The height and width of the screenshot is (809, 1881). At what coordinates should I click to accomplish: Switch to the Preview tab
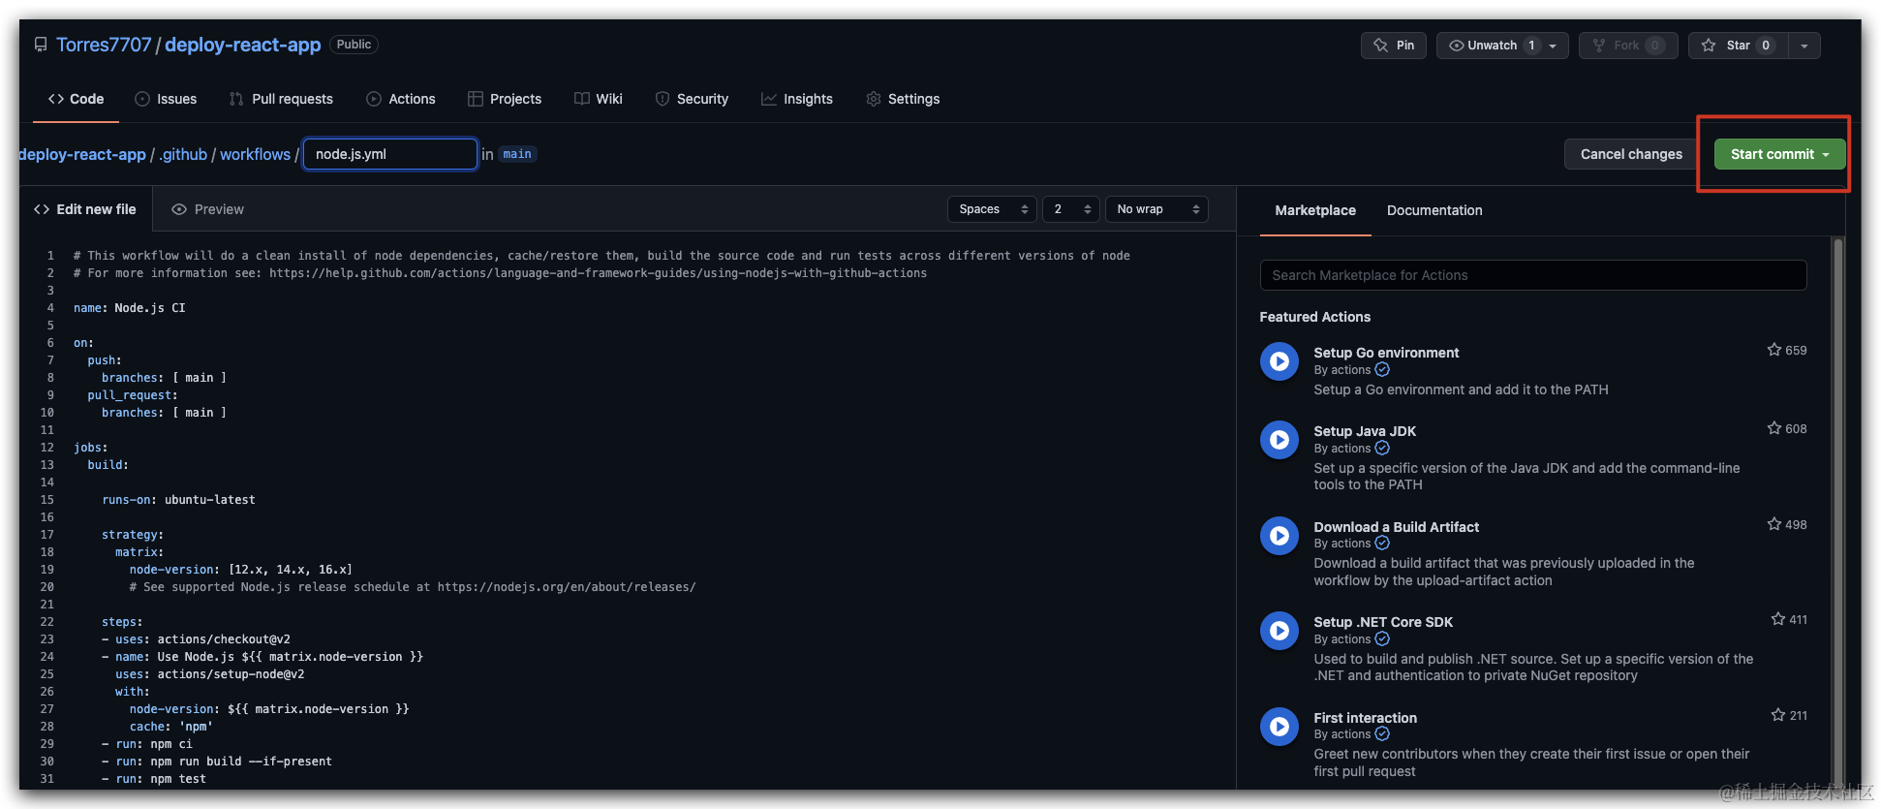pyautogui.click(x=207, y=209)
